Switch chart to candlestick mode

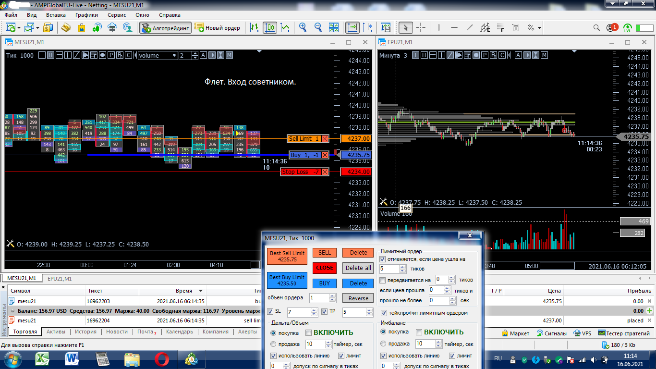(x=270, y=28)
